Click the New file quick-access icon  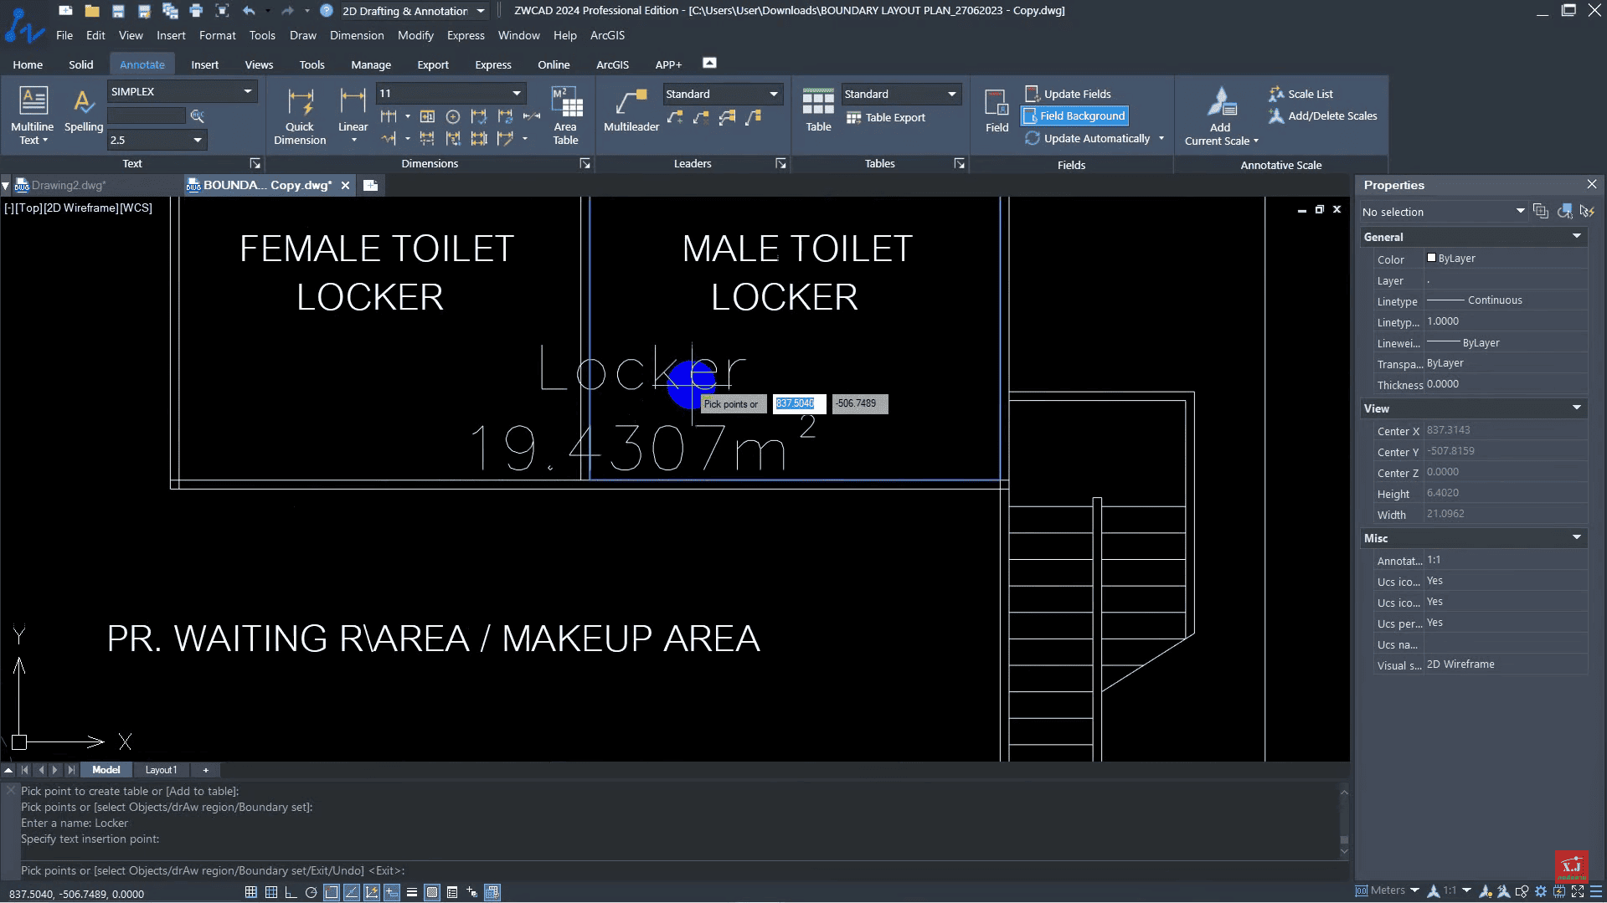click(x=65, y=11)
